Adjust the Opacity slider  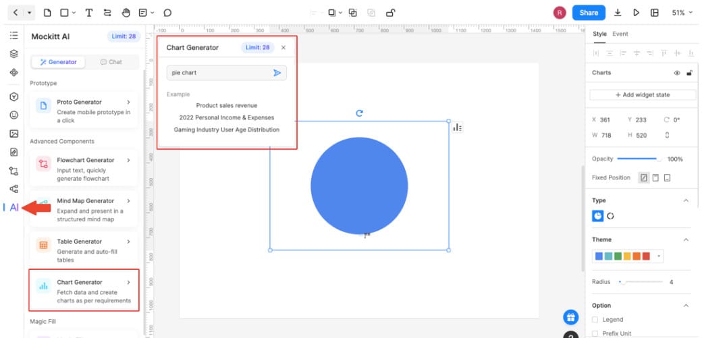click(639, 159)
